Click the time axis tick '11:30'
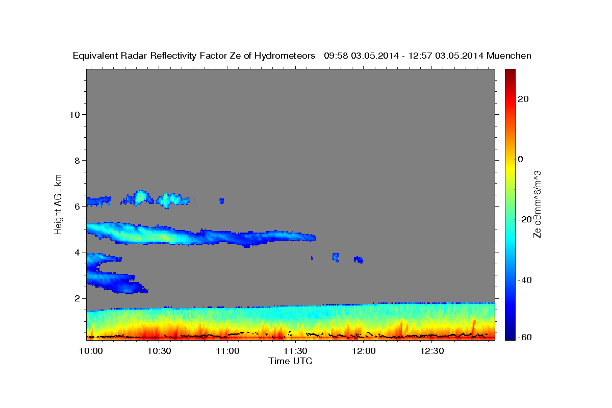 (295, 351)
